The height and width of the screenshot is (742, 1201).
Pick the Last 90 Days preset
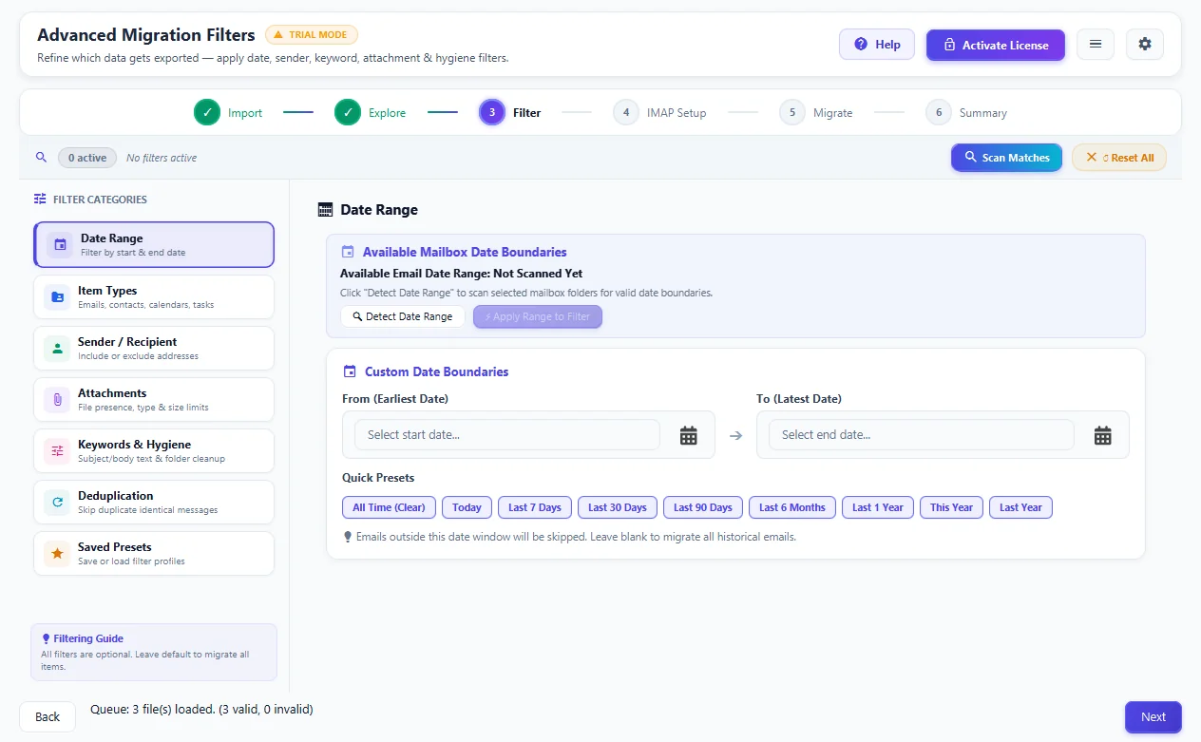pos(703,507)
